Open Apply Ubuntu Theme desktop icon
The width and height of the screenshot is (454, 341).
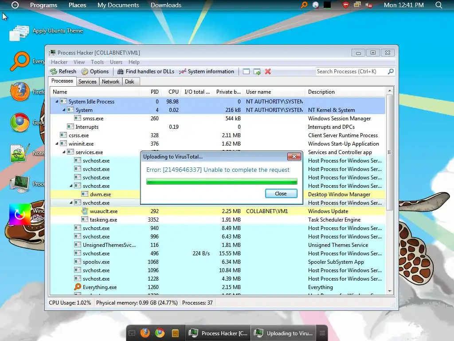19,33
